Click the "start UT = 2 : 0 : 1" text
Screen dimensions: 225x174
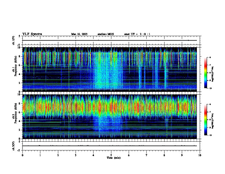point(137,34)
